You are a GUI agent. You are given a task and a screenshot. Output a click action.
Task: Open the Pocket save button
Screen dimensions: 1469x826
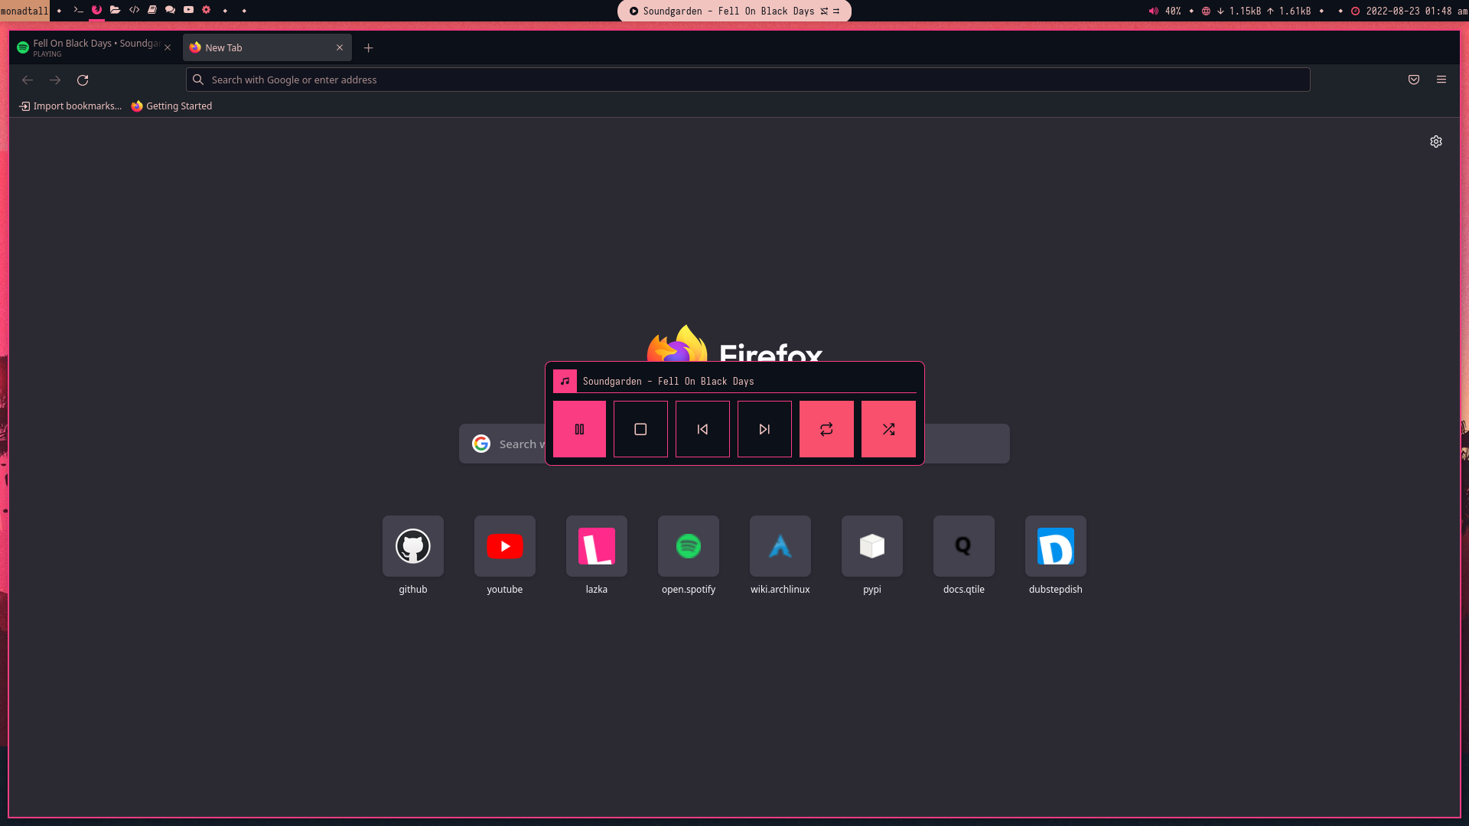tap(1414, 80)
